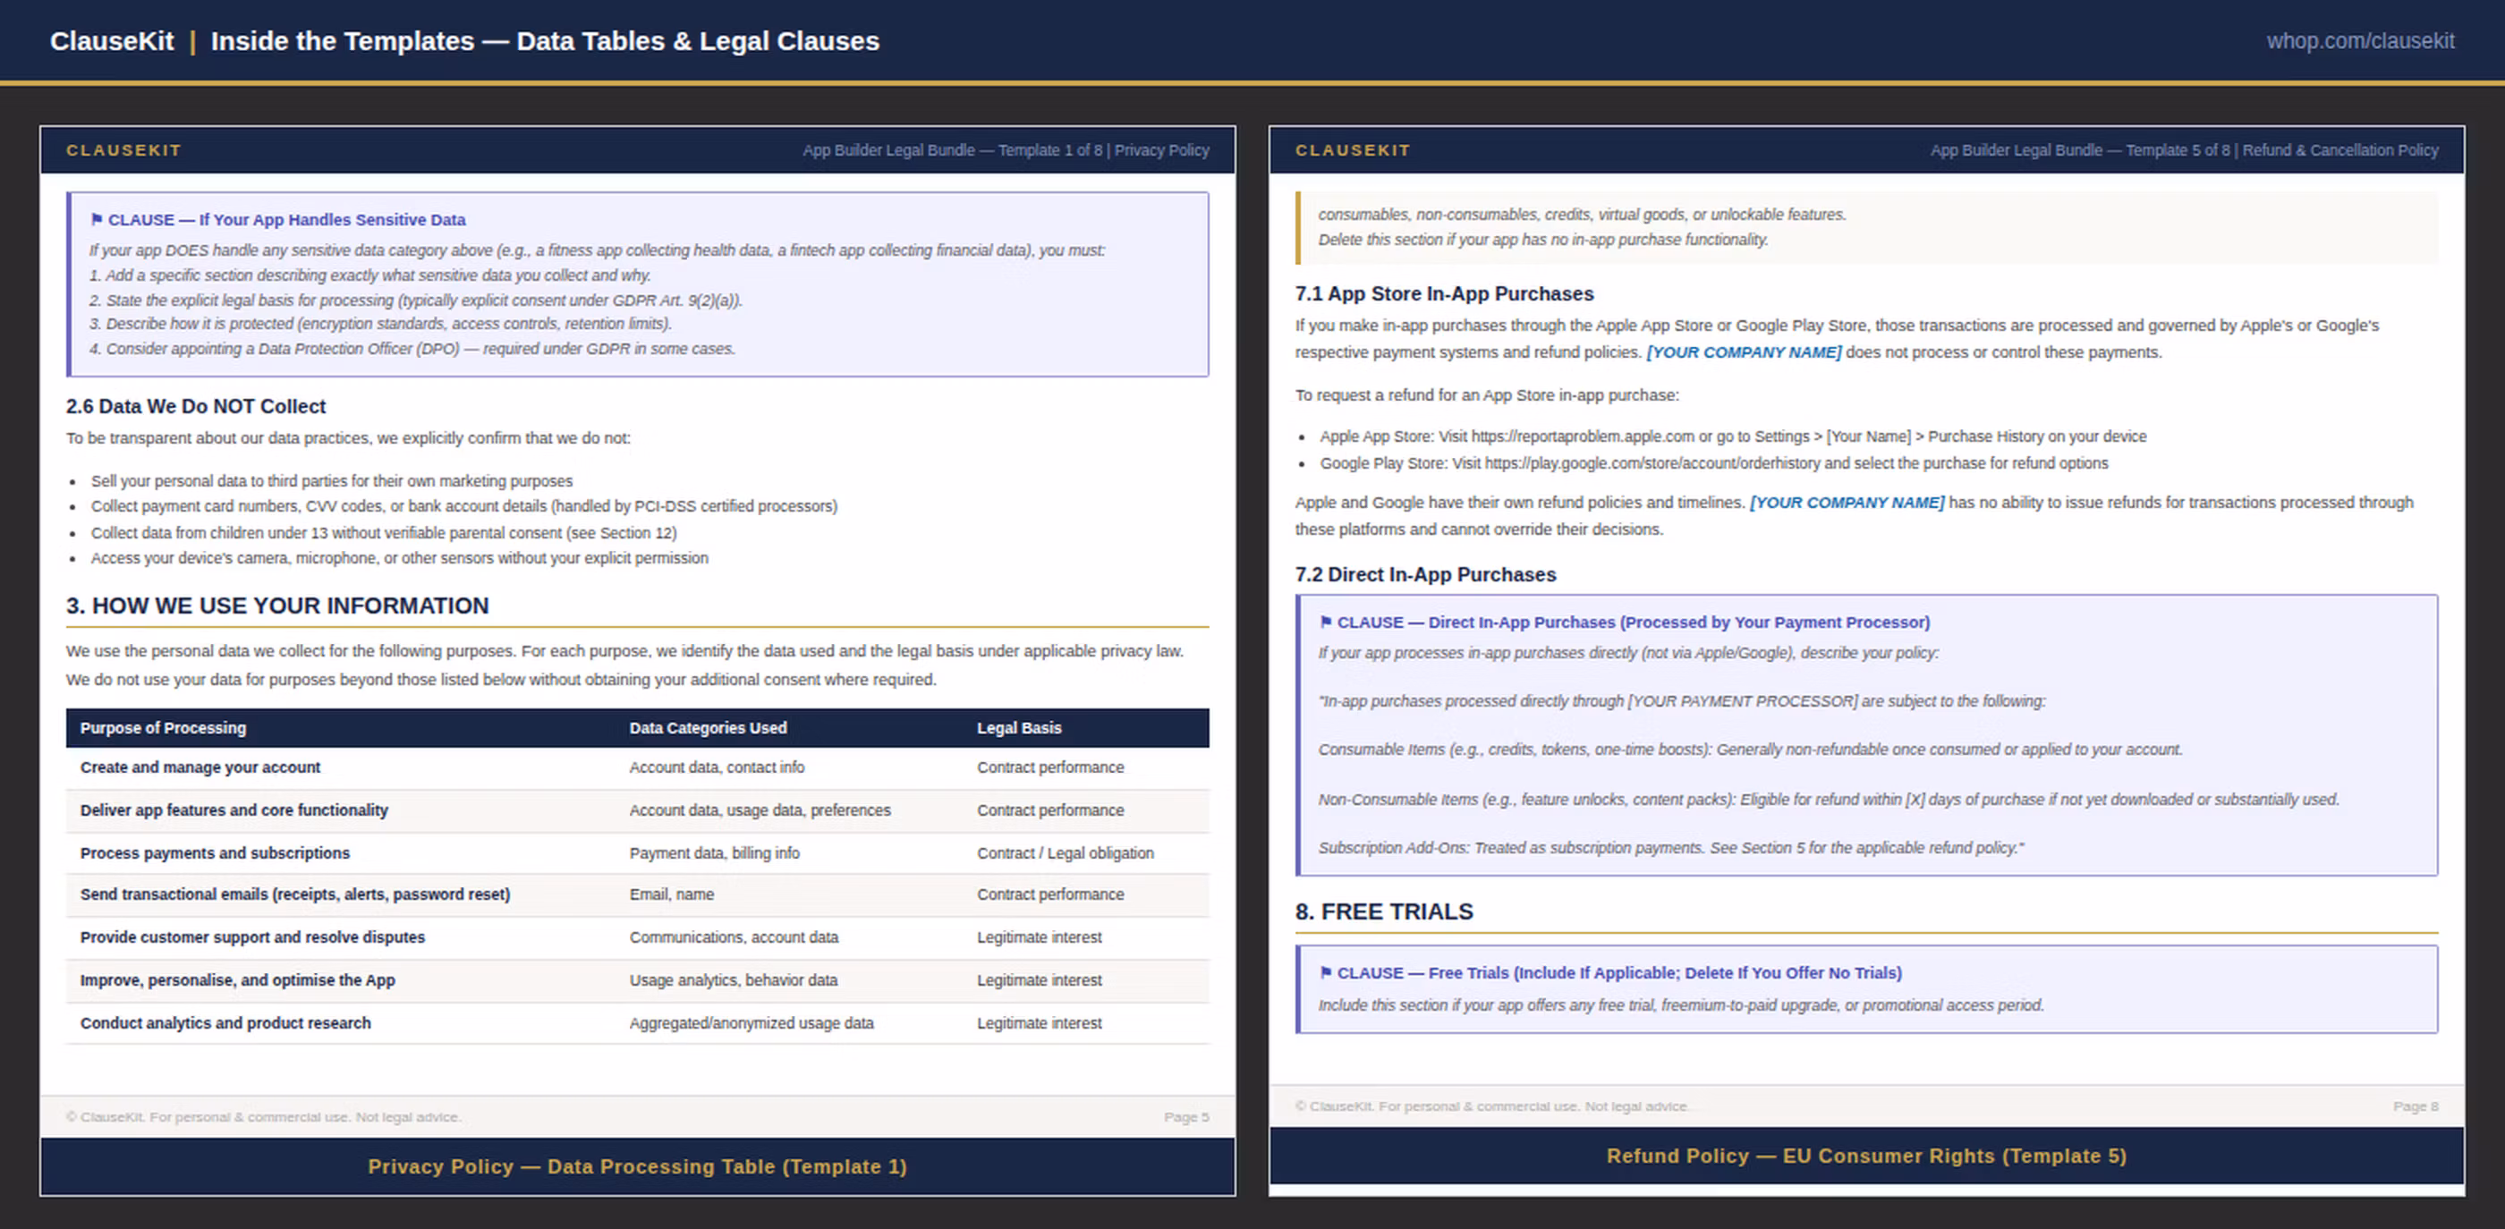
Task: Click the Data Categories Used column header
Action: click(708, 728)
